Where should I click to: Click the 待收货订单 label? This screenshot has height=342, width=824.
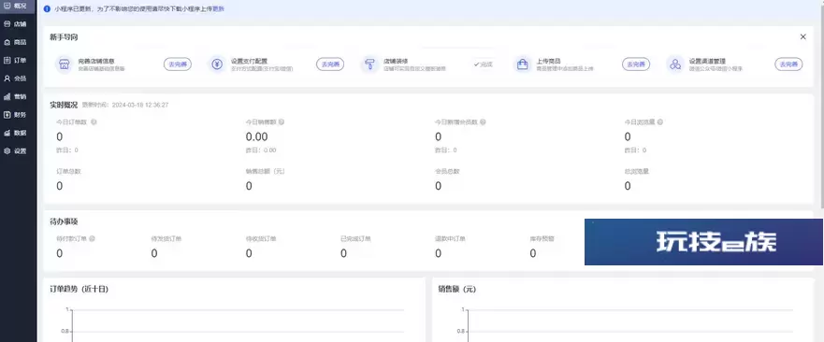pyautogui.click(x=261, y=238)
